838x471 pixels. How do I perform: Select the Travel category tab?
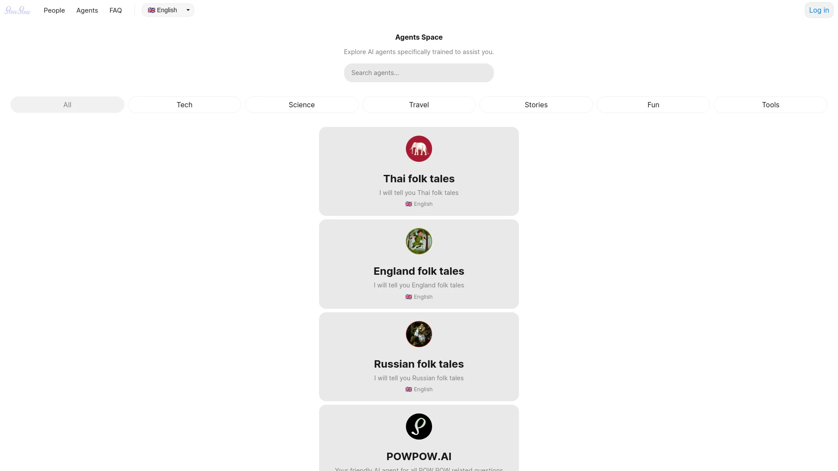point(419,105)
